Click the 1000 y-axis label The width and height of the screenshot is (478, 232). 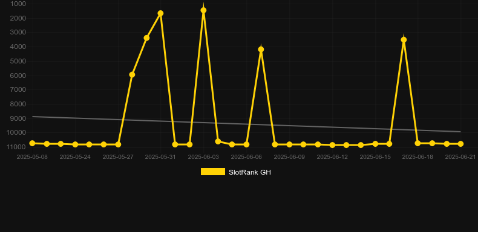click(18, 4)
